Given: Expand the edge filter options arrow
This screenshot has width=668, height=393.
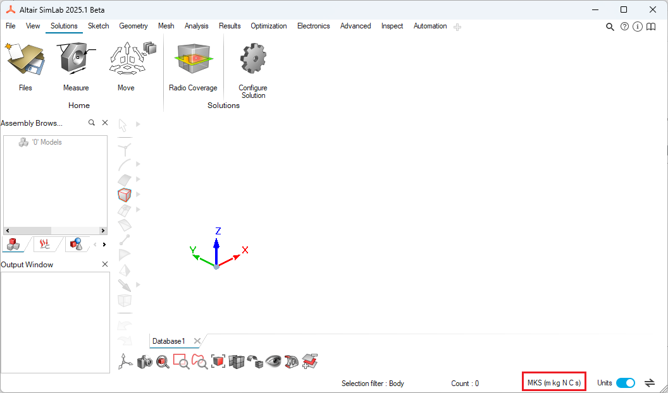Looking at the screenshot, I should [x=138, y=164].
